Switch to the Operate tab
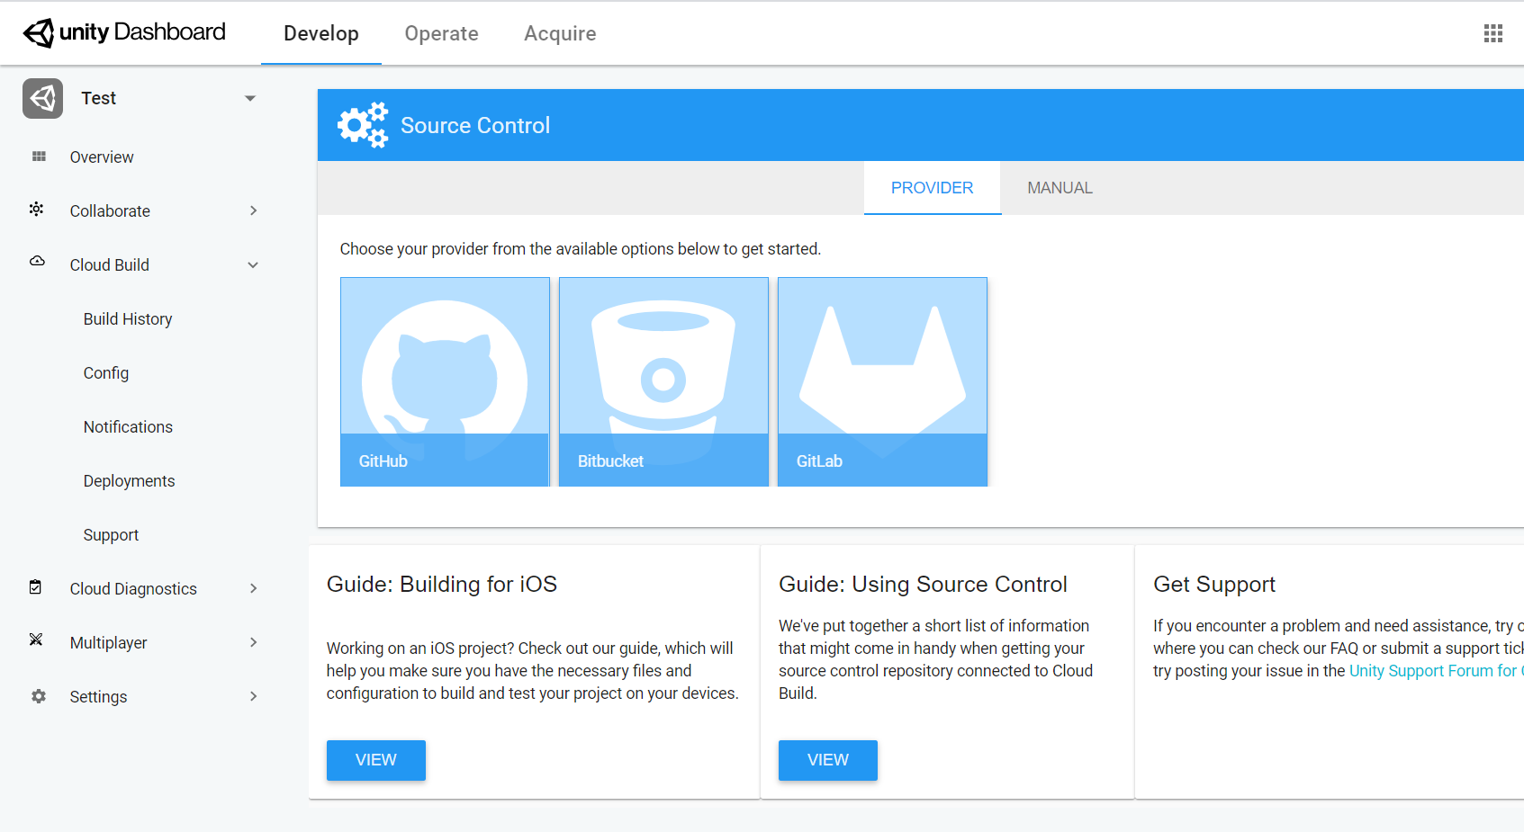This screenshot has height=832, width=1524. pyautogui.click(x=441, y=33)
